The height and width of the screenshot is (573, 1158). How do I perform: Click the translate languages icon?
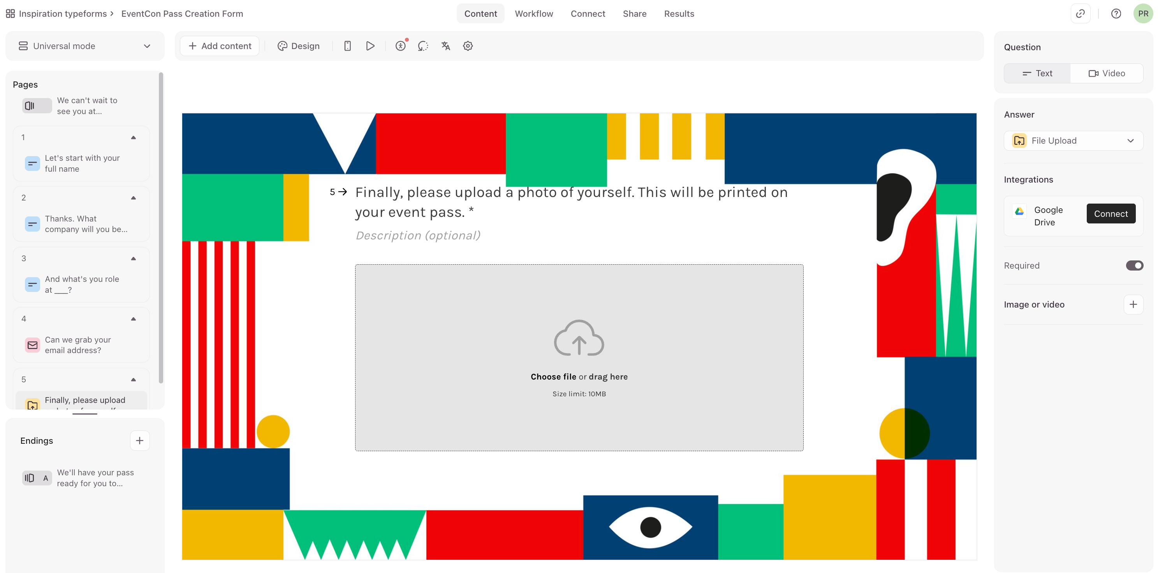445,46
